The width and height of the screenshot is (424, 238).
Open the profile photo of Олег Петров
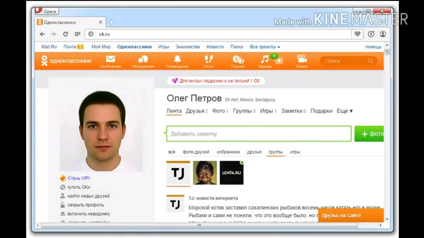101,130
